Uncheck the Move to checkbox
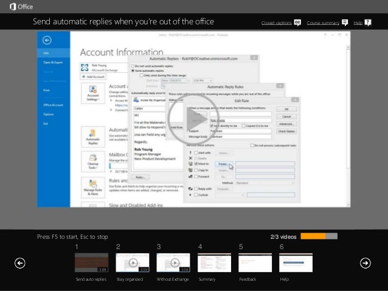Viewport: 388px width, 291px height. (196, 163)
